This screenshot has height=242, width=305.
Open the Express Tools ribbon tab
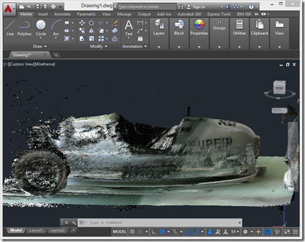(219, 14)
